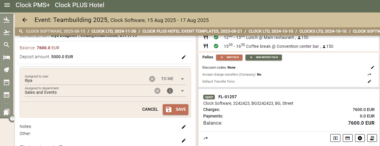
Task: Click the leaf icon in sidebar
Action: click(x=7, y=70)
